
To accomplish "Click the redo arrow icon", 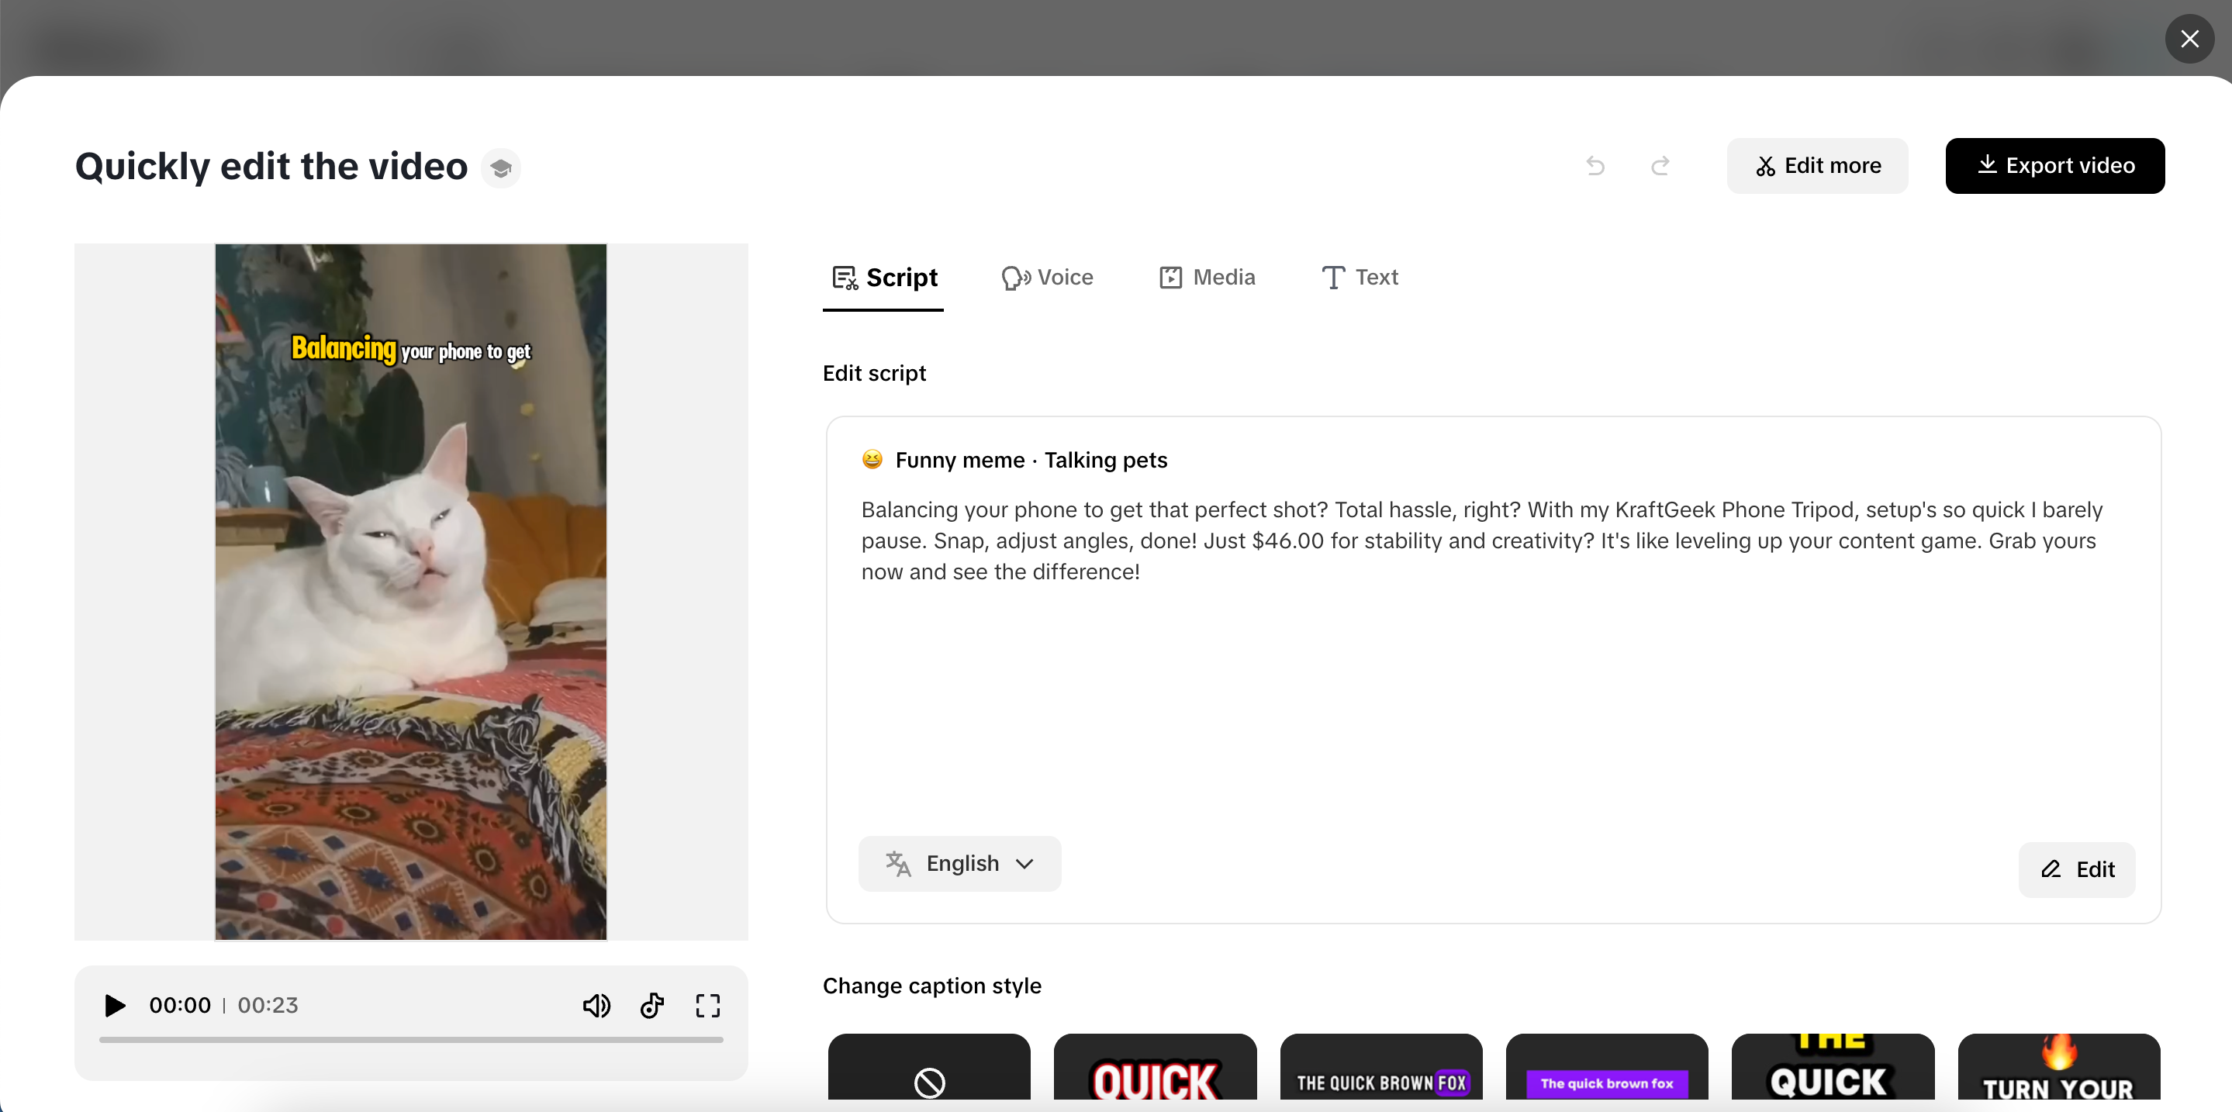I will 1660,165.
